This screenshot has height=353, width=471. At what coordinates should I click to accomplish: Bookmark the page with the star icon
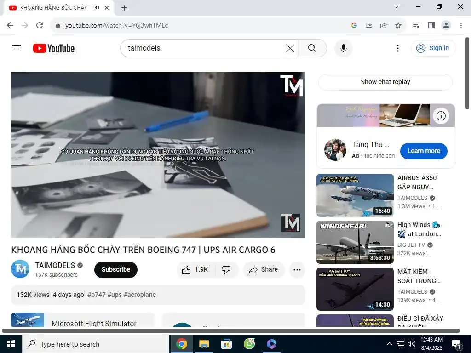398,25
